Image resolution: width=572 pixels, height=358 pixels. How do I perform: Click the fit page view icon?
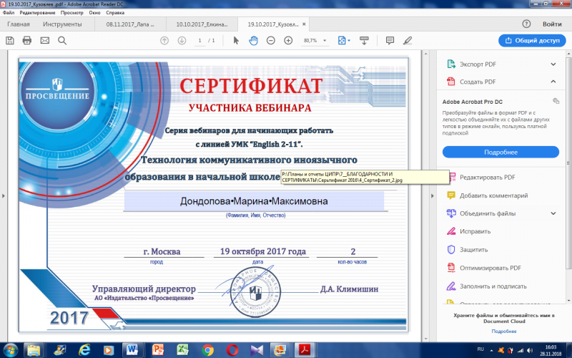[342, 41]
